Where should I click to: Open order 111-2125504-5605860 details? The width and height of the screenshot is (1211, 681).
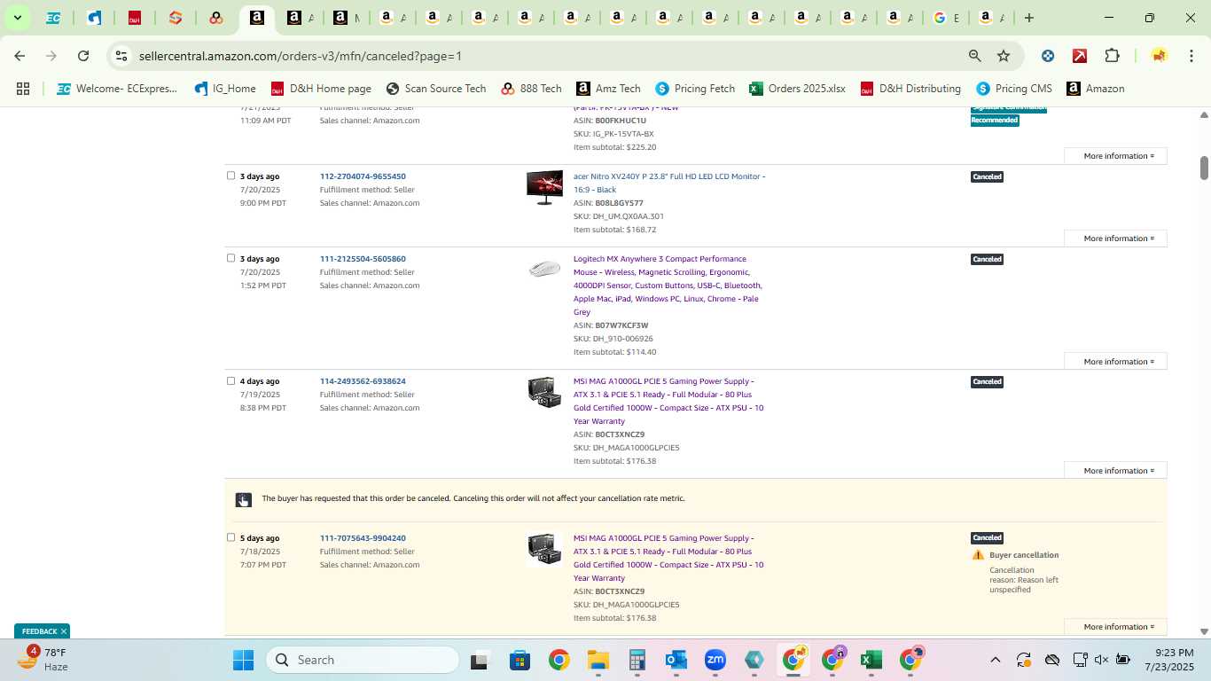[x=363, y=259]
